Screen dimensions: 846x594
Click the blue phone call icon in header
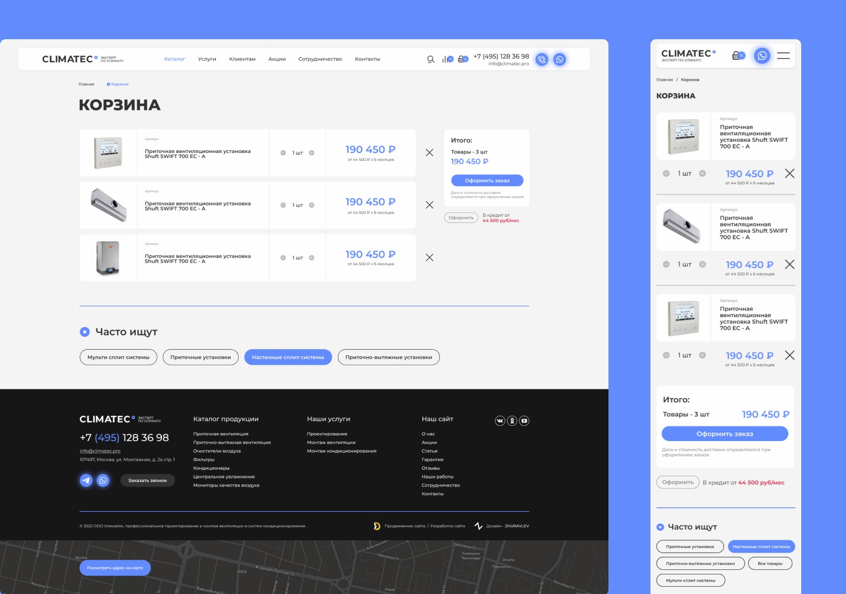(x=542, y=59)
